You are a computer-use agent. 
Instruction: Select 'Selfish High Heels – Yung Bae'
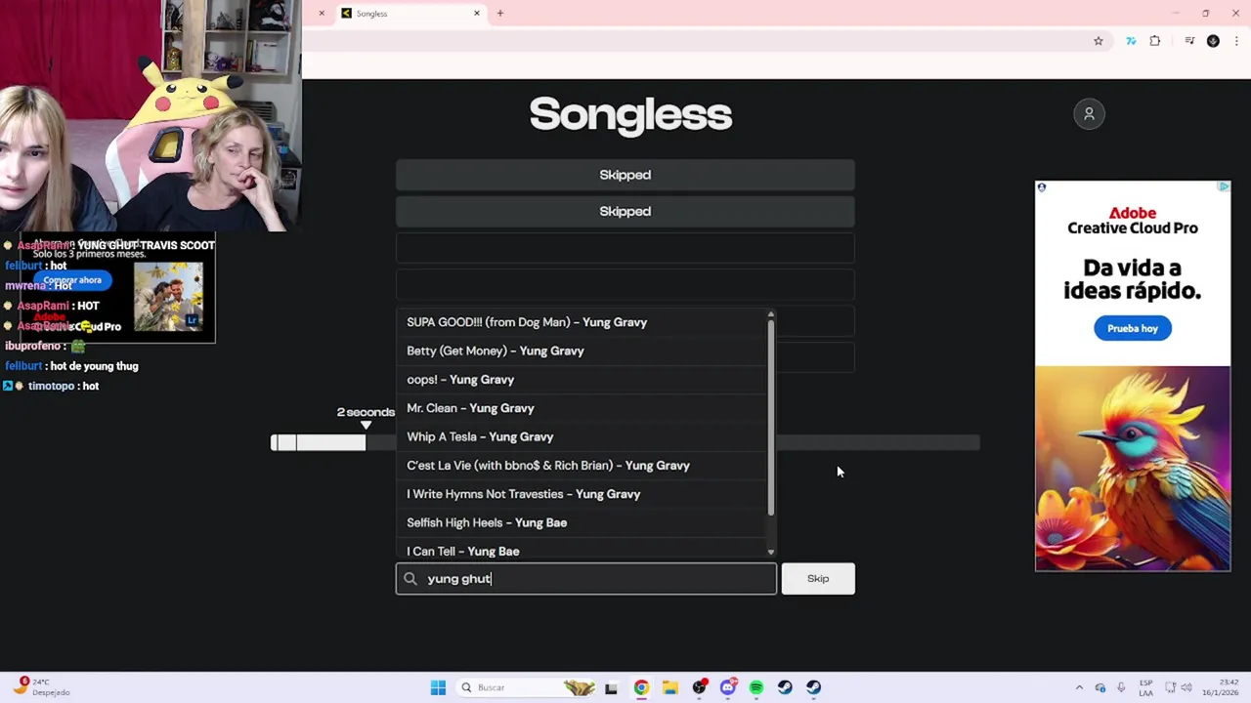coord(582,522)
